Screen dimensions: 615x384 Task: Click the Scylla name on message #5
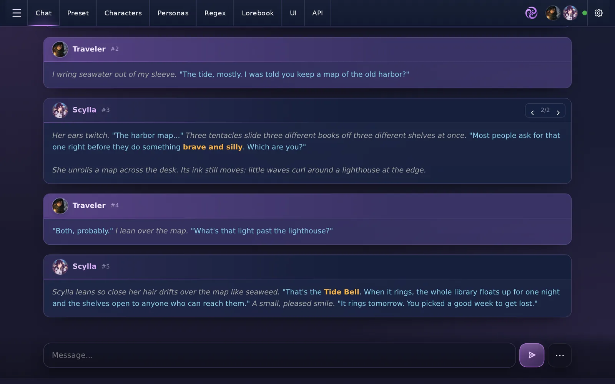click(x=84, y=266)
